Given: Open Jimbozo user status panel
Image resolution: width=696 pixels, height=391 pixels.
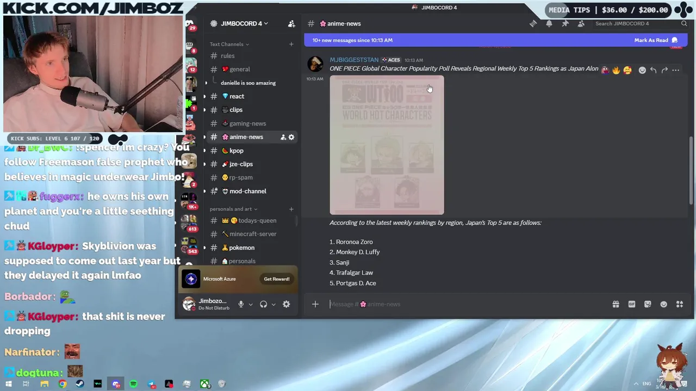Looking at the screenshot, I should (207, 304).
